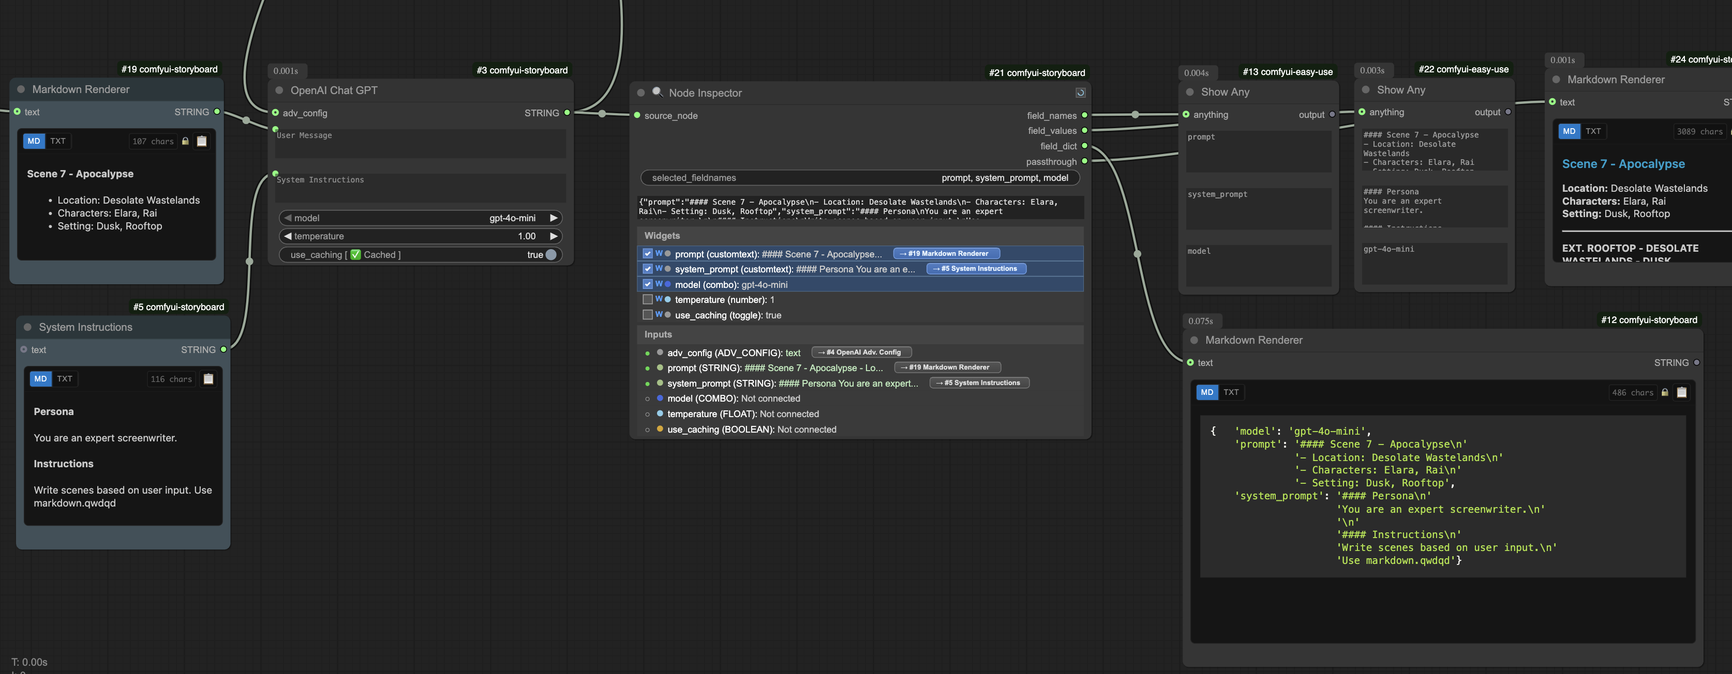
Task: Switch #12 Markdown Renderer to TXT tab
Action: pos(1231,392)
